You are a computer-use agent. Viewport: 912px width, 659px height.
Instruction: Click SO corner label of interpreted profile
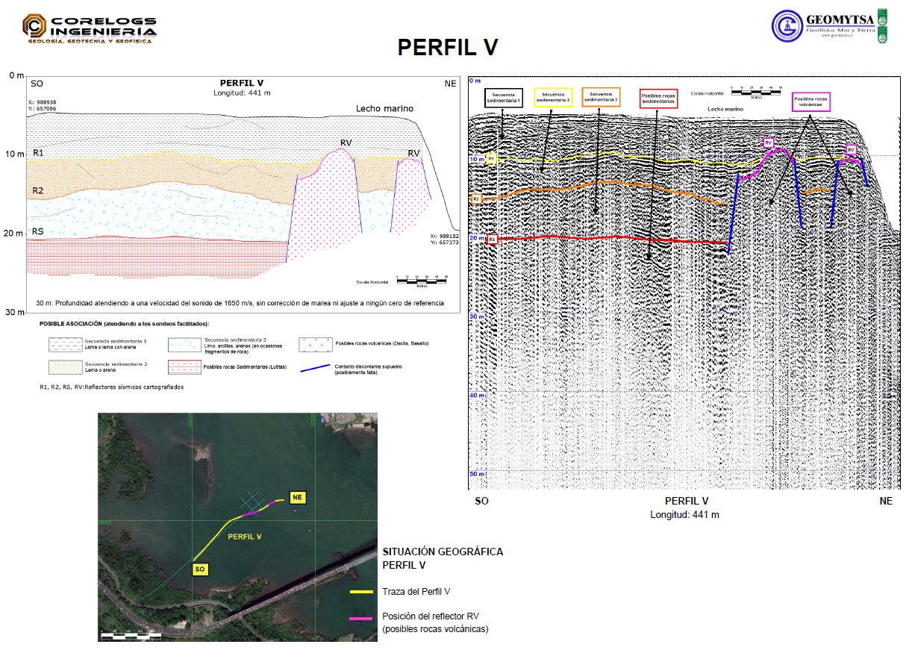click(x=35, y=84)
